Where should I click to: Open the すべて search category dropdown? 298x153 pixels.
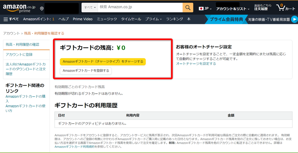(90, 7)
